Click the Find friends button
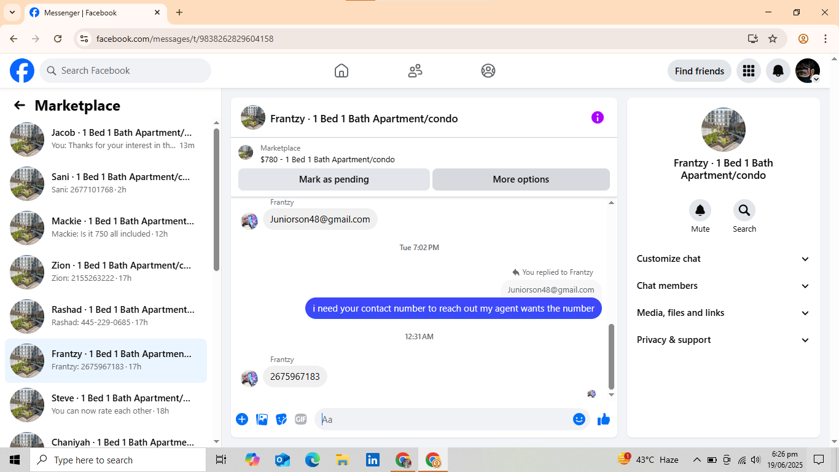The width and height of the screenshot is (839, 472). click(x=700, y=71)
